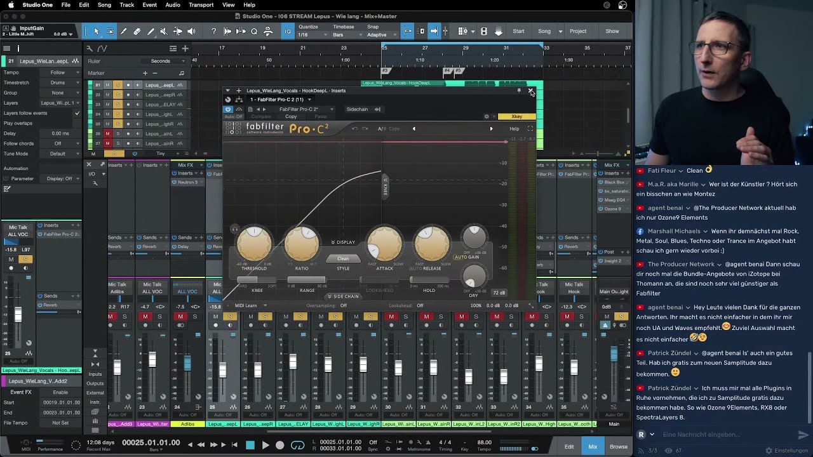Screen dimensions: 813x457
Task: Select the Listen speaker tool
Action: (x=191, y=31)
